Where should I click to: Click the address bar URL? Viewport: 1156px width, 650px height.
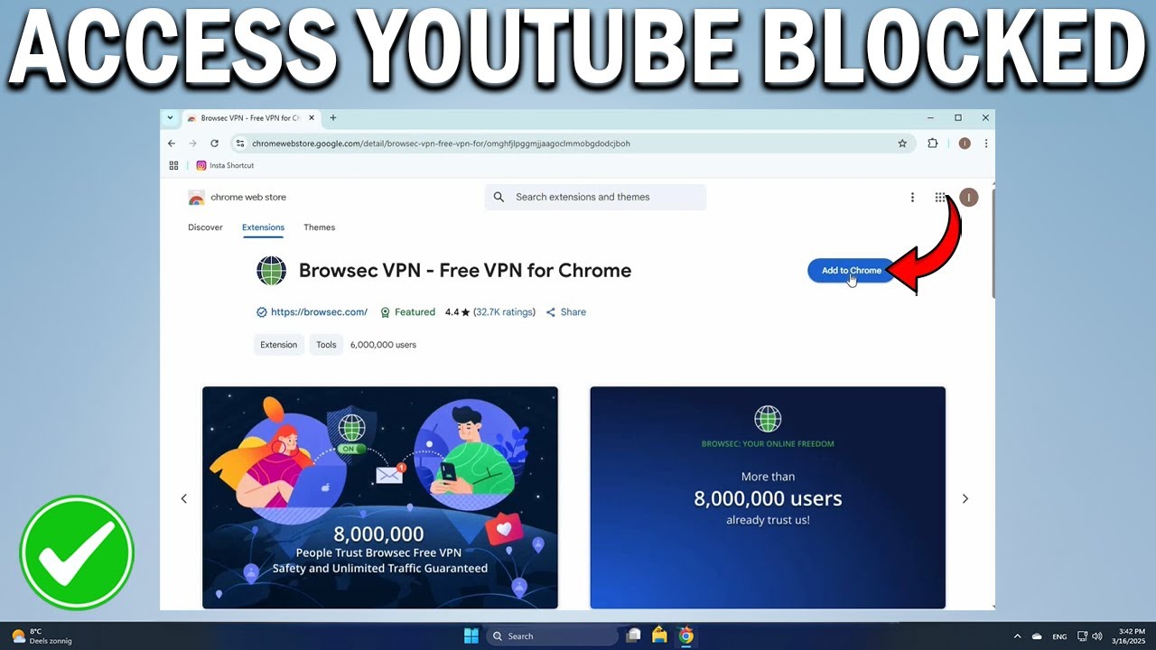pos(441,144)
